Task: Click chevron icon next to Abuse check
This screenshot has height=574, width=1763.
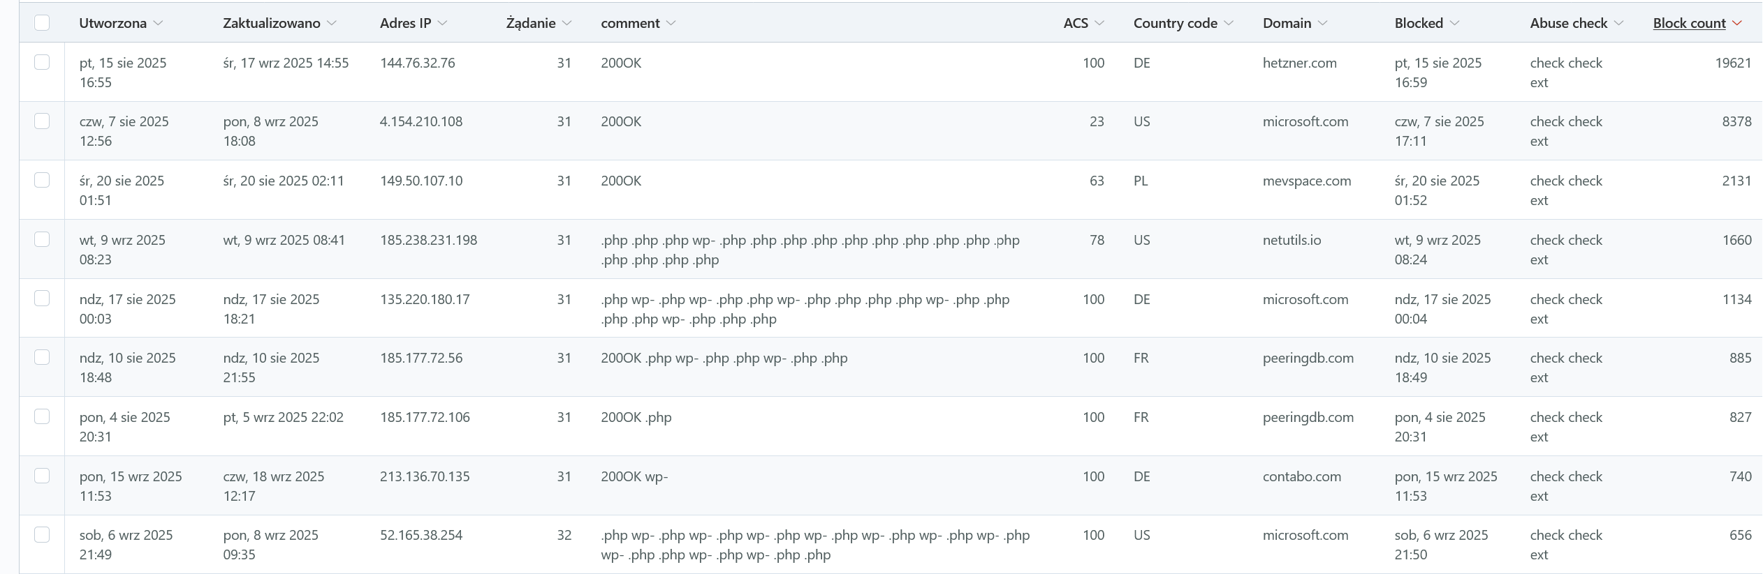Action: click(1619, 24)
